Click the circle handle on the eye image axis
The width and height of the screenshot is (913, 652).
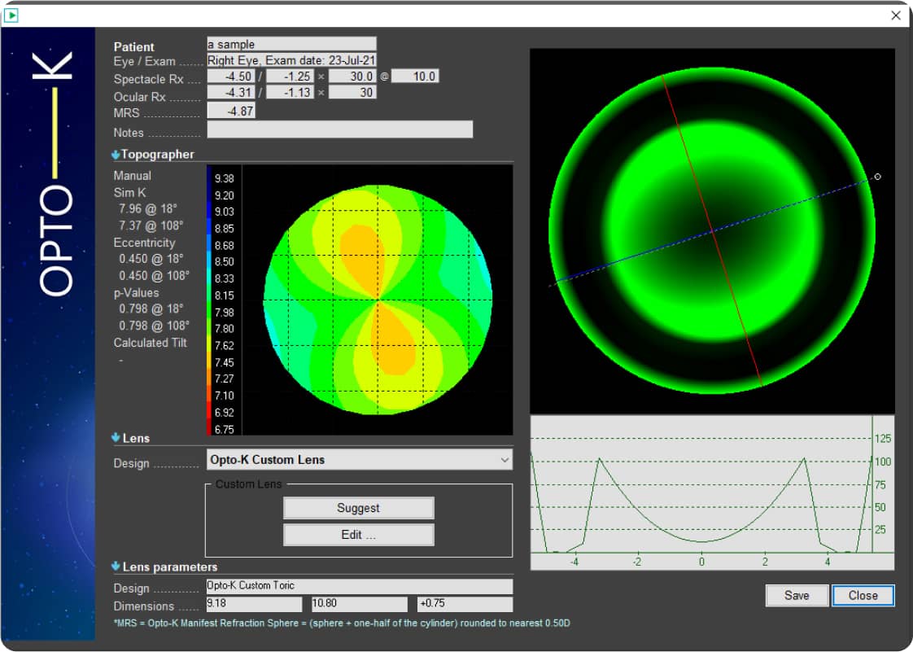coord(877,176)
